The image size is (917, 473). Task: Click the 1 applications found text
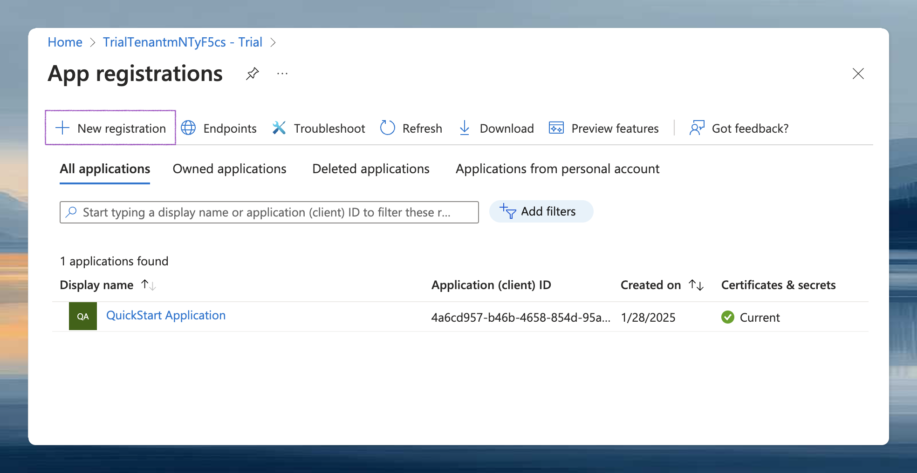114,261
